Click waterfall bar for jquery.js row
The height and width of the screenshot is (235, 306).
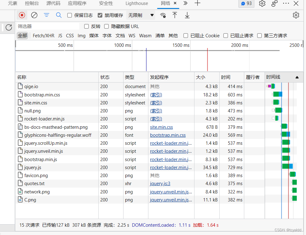click(287, 166)
